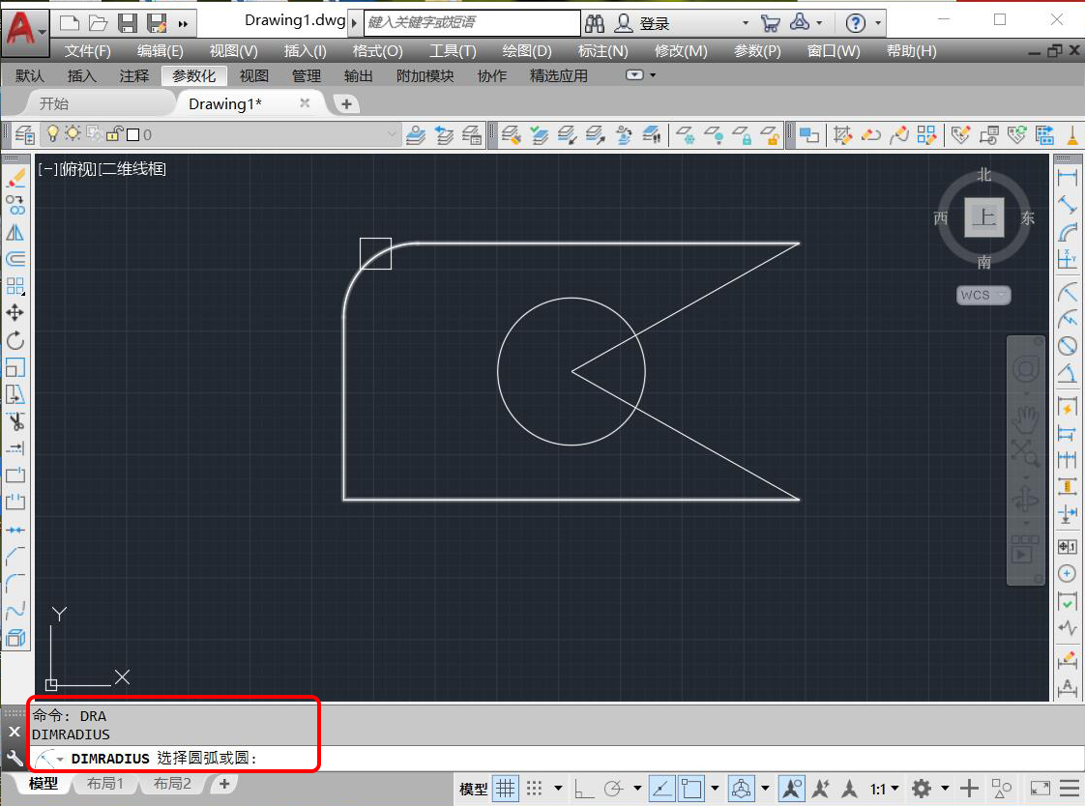Image resolution: width=1085 pixels, height=806 pixels.
Task: Select the Move tool
Action: coord(15,313)
